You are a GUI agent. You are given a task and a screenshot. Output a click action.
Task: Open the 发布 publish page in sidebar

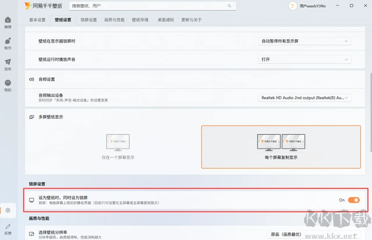[x=8, y=64]
